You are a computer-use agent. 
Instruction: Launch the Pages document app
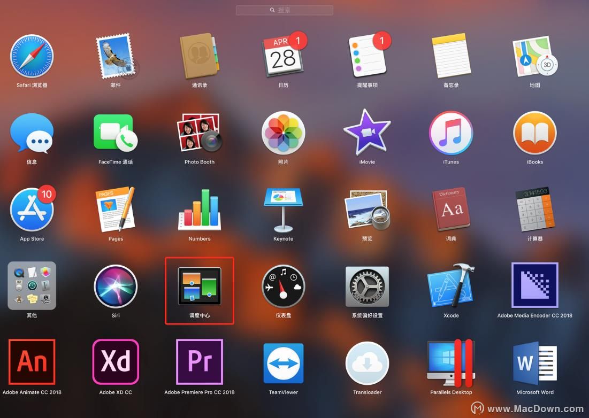tap(116, 209)
